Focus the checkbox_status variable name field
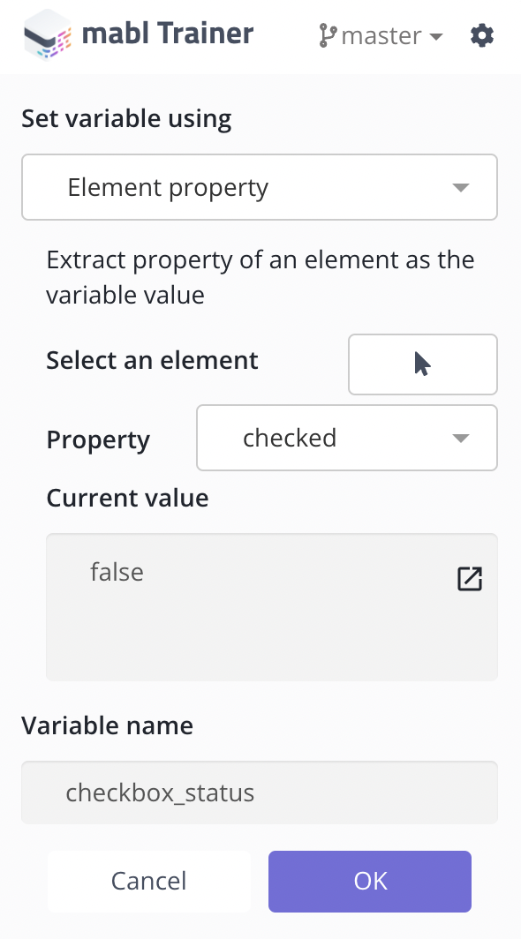The height and width of the screenshot is (939, 521). [x=260, y=793]
